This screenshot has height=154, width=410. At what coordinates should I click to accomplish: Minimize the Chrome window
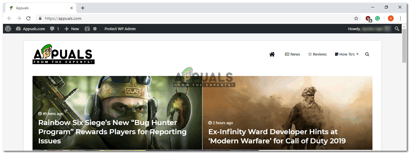[x=373, y=7]
